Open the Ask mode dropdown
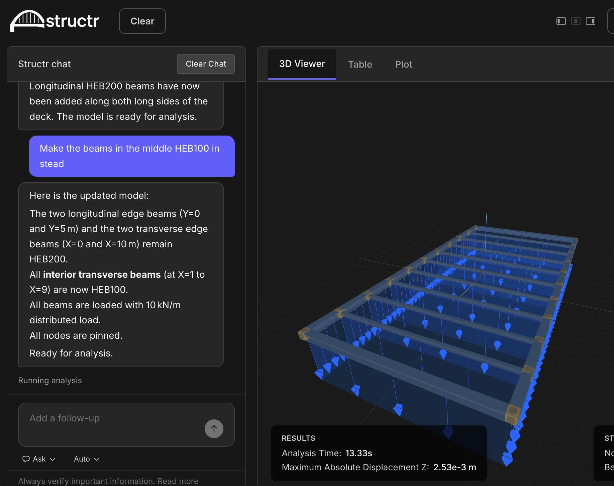614x486 pixels. [39, 459]
